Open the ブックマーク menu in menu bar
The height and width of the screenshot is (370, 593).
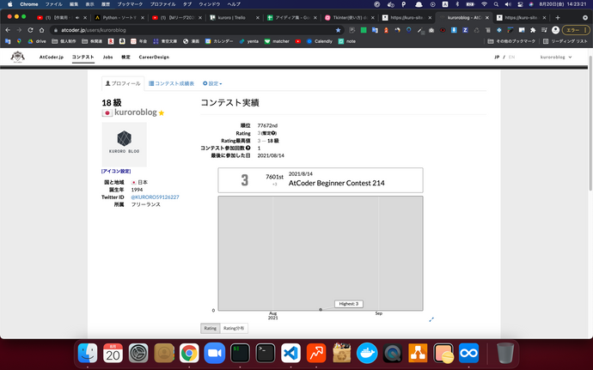(130, 4)
